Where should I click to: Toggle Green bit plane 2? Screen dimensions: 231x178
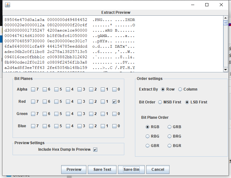pos(91,114)
